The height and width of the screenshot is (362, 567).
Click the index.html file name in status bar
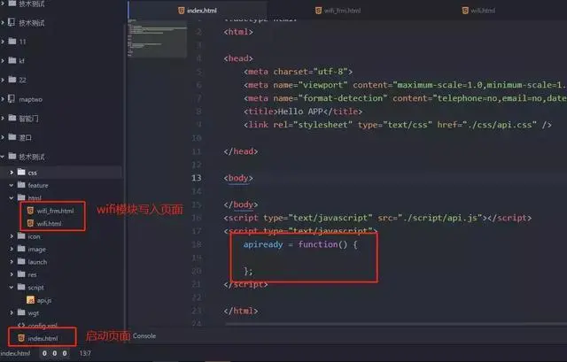click(x=15, y=353)
